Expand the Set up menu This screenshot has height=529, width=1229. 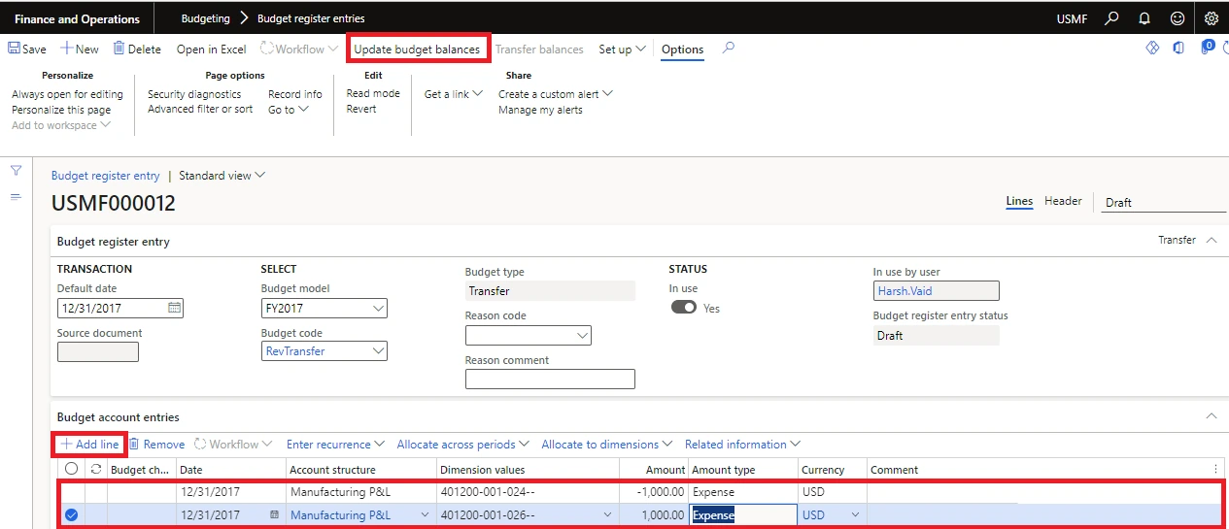(x=623, y=50)
